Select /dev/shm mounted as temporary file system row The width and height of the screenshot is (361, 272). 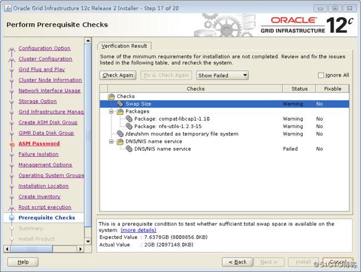tap(224, 134)
